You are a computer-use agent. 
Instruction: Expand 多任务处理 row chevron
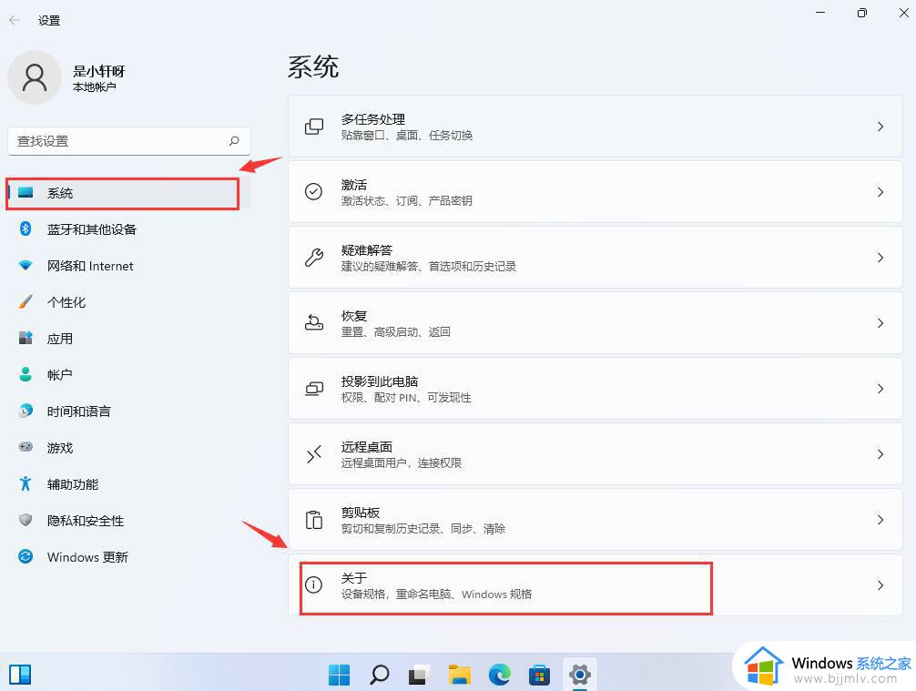pos(880,127)
